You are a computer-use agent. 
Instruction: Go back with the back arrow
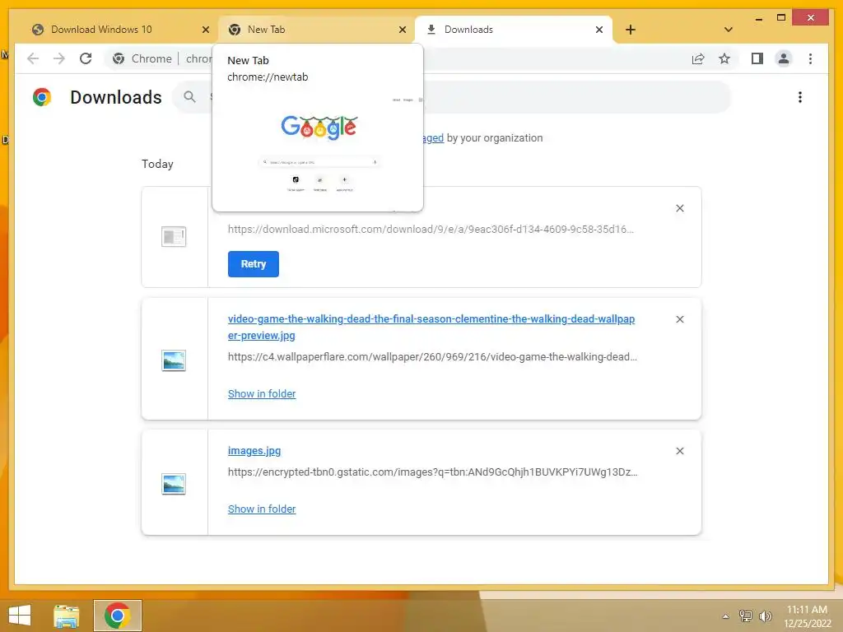tap(33, 58)
